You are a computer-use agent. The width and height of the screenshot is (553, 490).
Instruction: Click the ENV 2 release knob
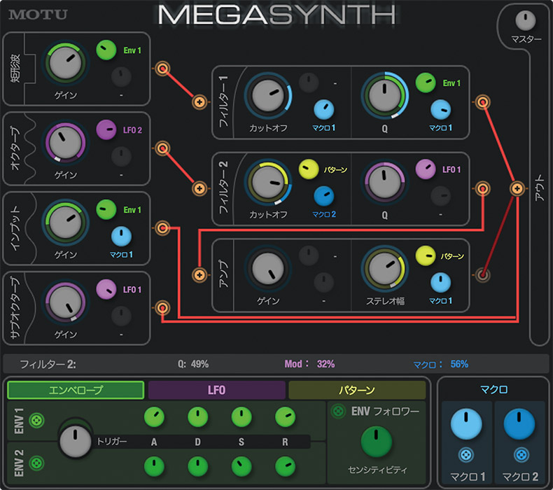click(x=285, y=466)
